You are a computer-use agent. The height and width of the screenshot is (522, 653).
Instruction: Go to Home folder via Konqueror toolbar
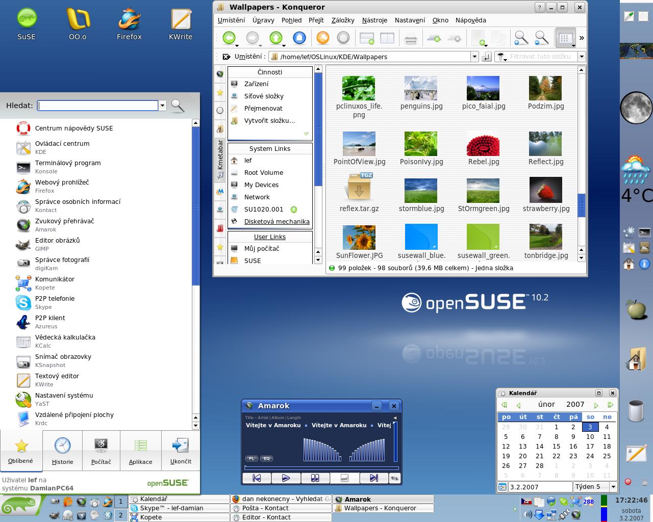(x=299, y=38)
